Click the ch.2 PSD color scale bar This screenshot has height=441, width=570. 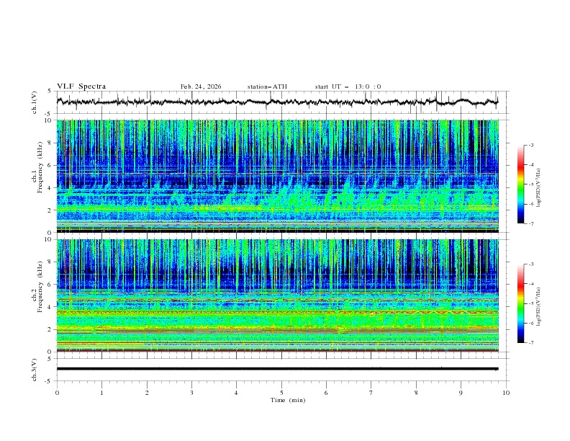(521, 303)
